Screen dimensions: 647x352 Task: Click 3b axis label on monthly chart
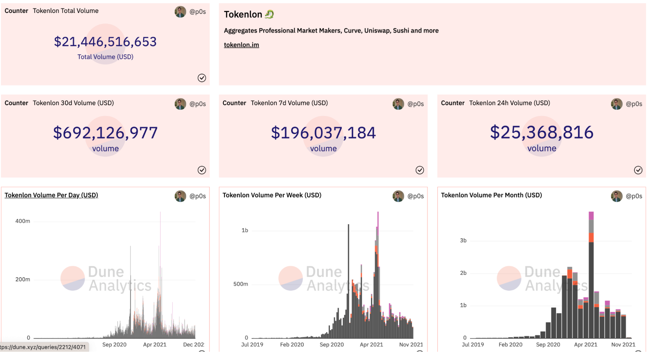(x=463, y=241)
